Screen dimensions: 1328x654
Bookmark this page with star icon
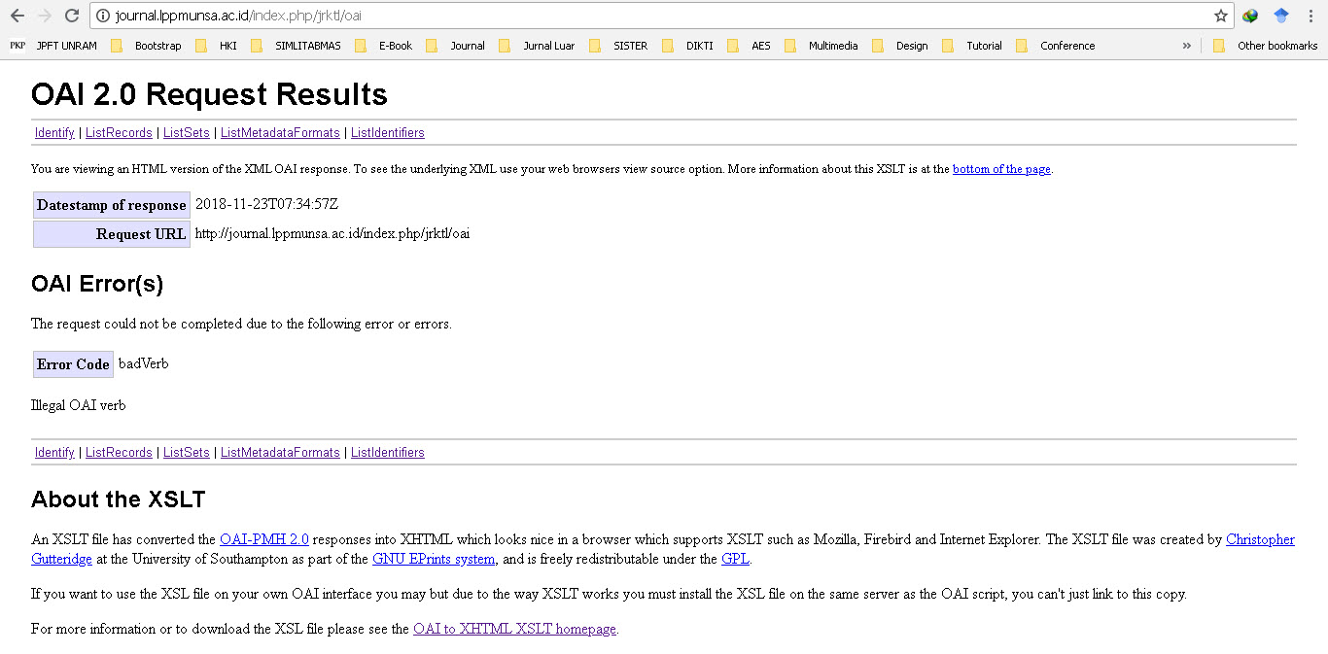1220,16
